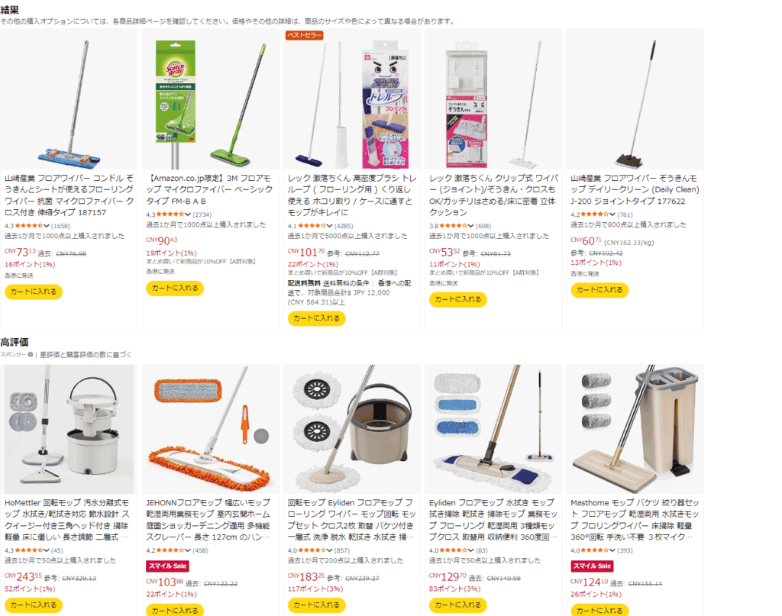Add 山崎産業 コンドル wiper to cart
This screenshot has height=616, width=782.
[34, 292]
